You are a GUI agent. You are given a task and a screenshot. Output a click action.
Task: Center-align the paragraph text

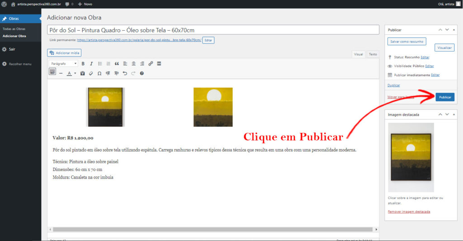(x=133, y=63)
